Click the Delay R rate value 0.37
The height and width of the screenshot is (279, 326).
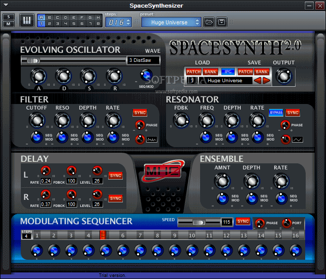point(46,204)
